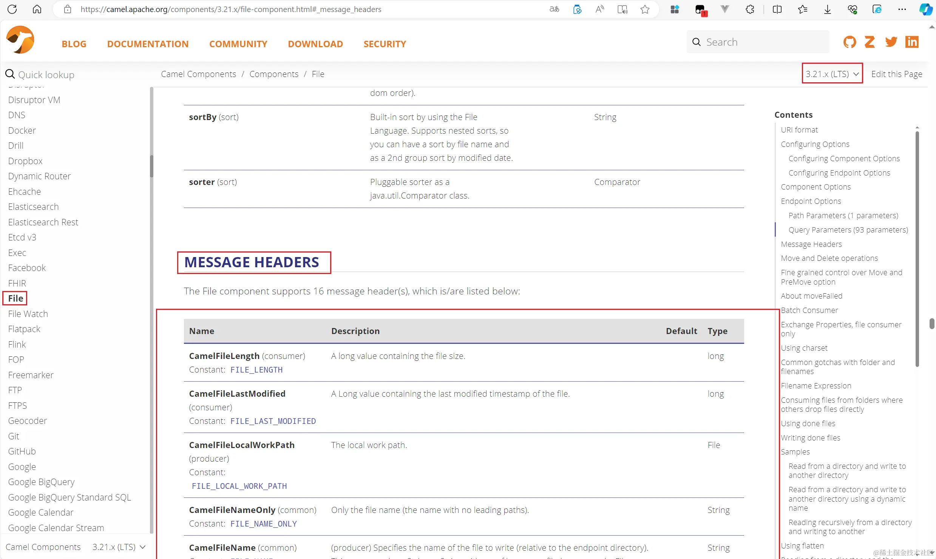Click the read aloud icon
The width and height of the screenshot is (936, 559).
tap(600, 9)
